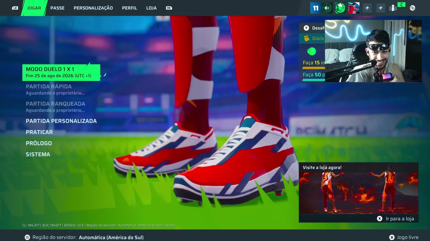This screenshot has height=241, width=430.
Task: Select Partida Ranqueada
Action: tap(55, 107)
